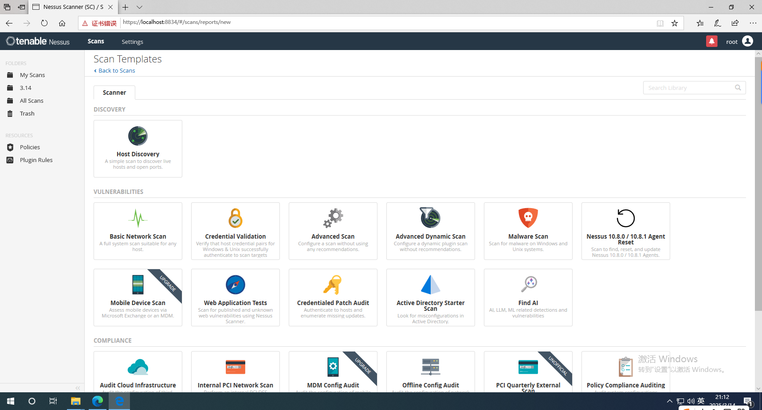Select the Advanced Dynamic Scan funnel icon

click(430, 217)
